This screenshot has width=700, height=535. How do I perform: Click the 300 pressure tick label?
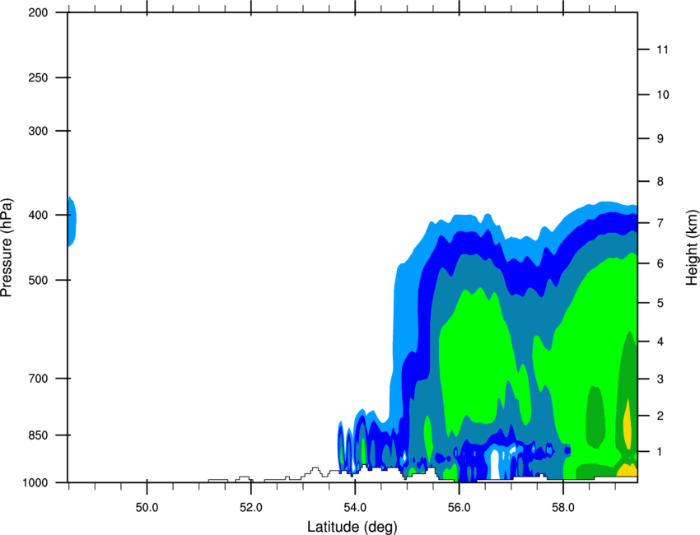(38, 131)
